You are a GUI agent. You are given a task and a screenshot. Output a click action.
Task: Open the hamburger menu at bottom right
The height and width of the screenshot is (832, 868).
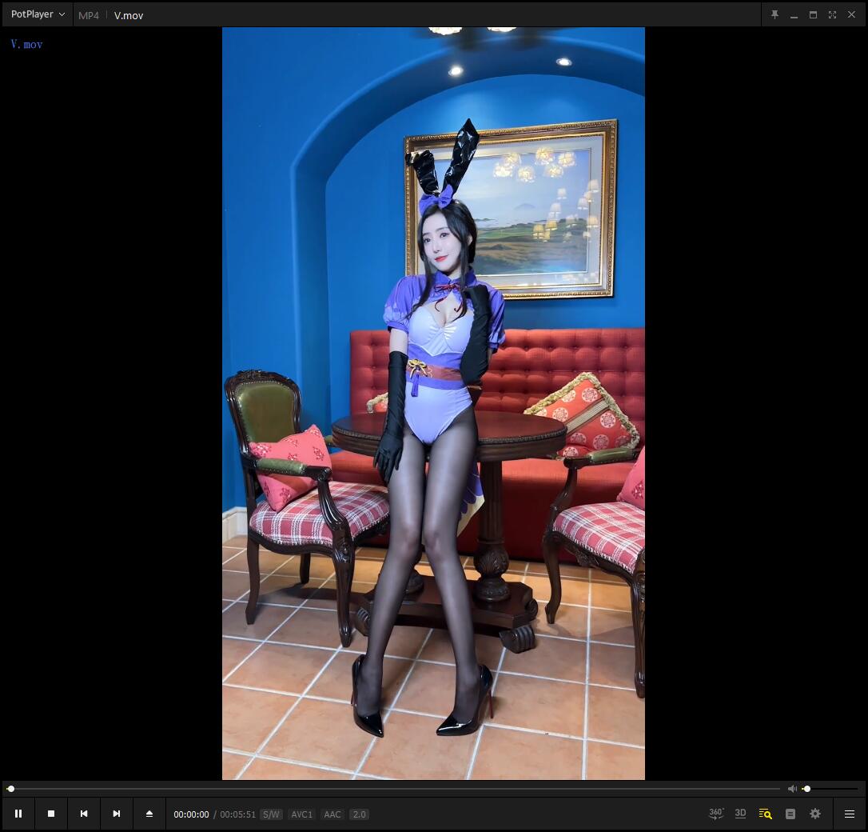(x=849, y=813)
